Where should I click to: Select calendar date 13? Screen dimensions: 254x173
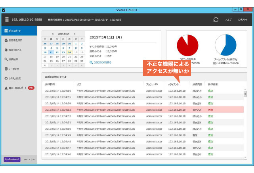pyautogui.click(x=63, y=52)
